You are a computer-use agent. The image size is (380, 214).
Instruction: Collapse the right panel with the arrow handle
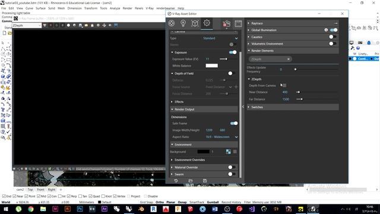point(243,106)
